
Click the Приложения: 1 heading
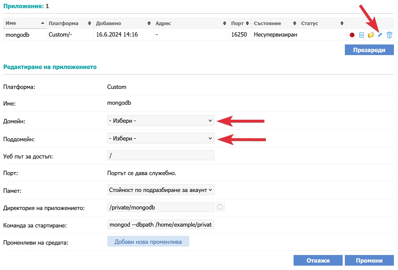(26, 6)
